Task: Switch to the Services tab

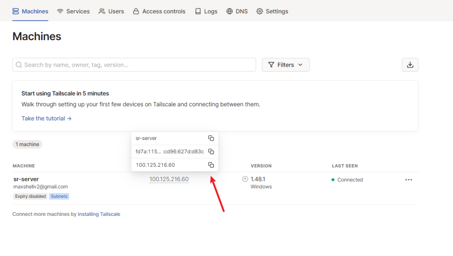Action: point(73,11)
